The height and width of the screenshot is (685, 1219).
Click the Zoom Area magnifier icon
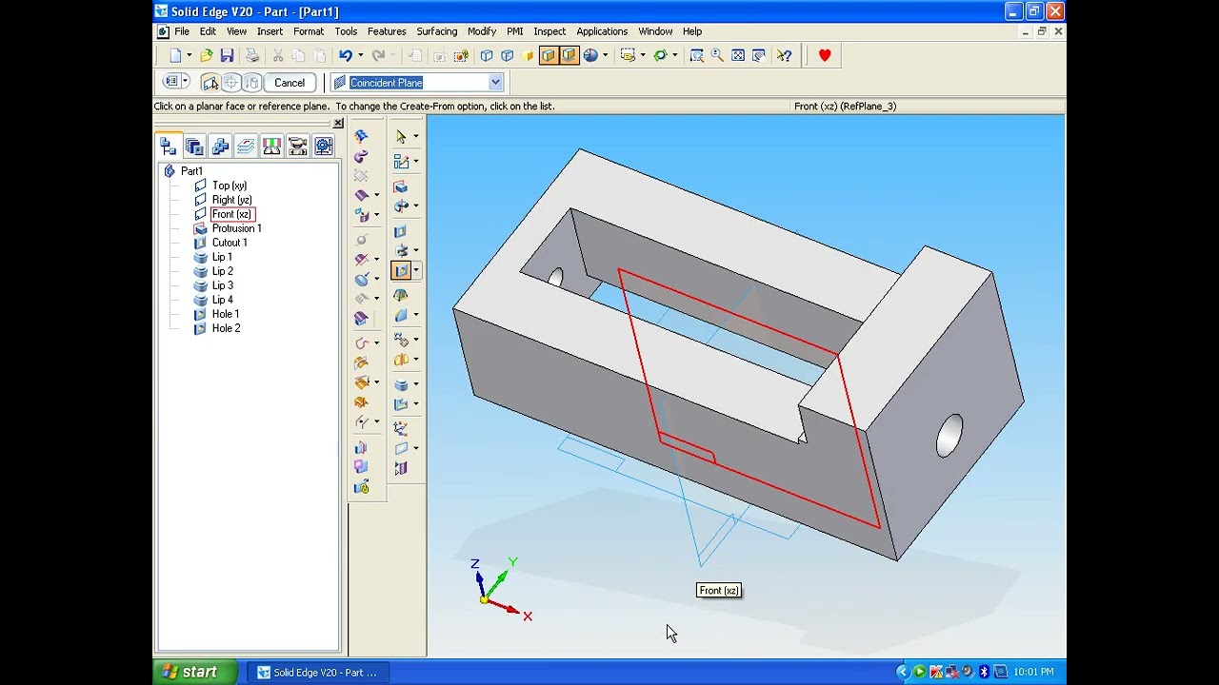click(696, 55)
